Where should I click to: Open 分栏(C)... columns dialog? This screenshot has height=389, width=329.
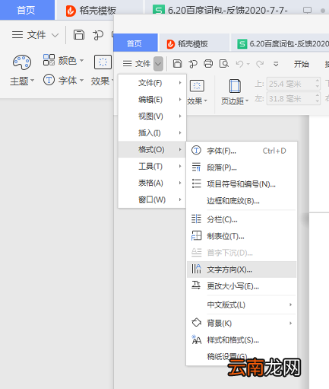[242, 219]
